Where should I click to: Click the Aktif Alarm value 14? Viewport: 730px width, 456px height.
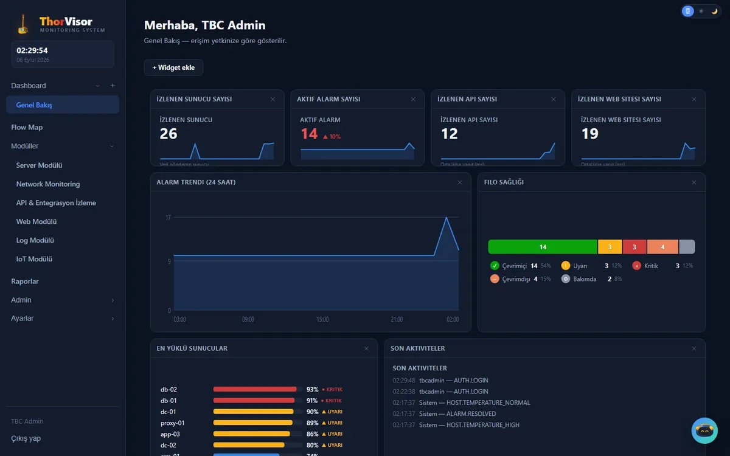pos(309,134)
